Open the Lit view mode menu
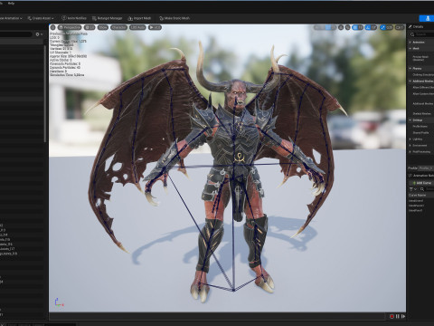The width and height of the screenshot is (434, 326). (x=90, y=27)
